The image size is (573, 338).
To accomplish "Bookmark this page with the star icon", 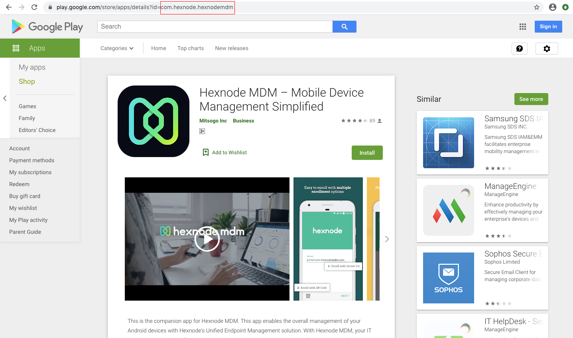I will [537, 7].
